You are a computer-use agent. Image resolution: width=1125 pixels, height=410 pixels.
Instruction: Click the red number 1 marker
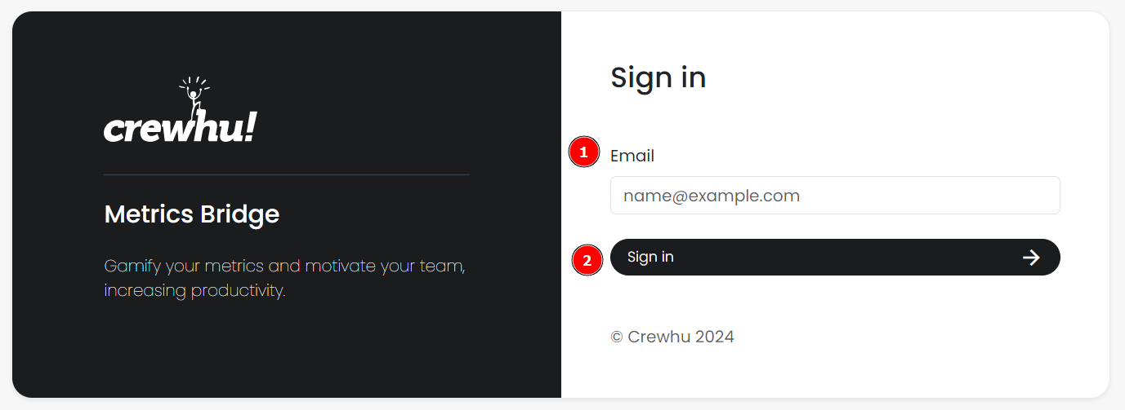pyautogui.click(x=583, y=152)
